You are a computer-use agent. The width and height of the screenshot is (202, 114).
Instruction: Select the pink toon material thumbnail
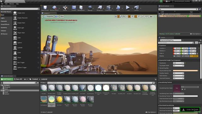83,99
